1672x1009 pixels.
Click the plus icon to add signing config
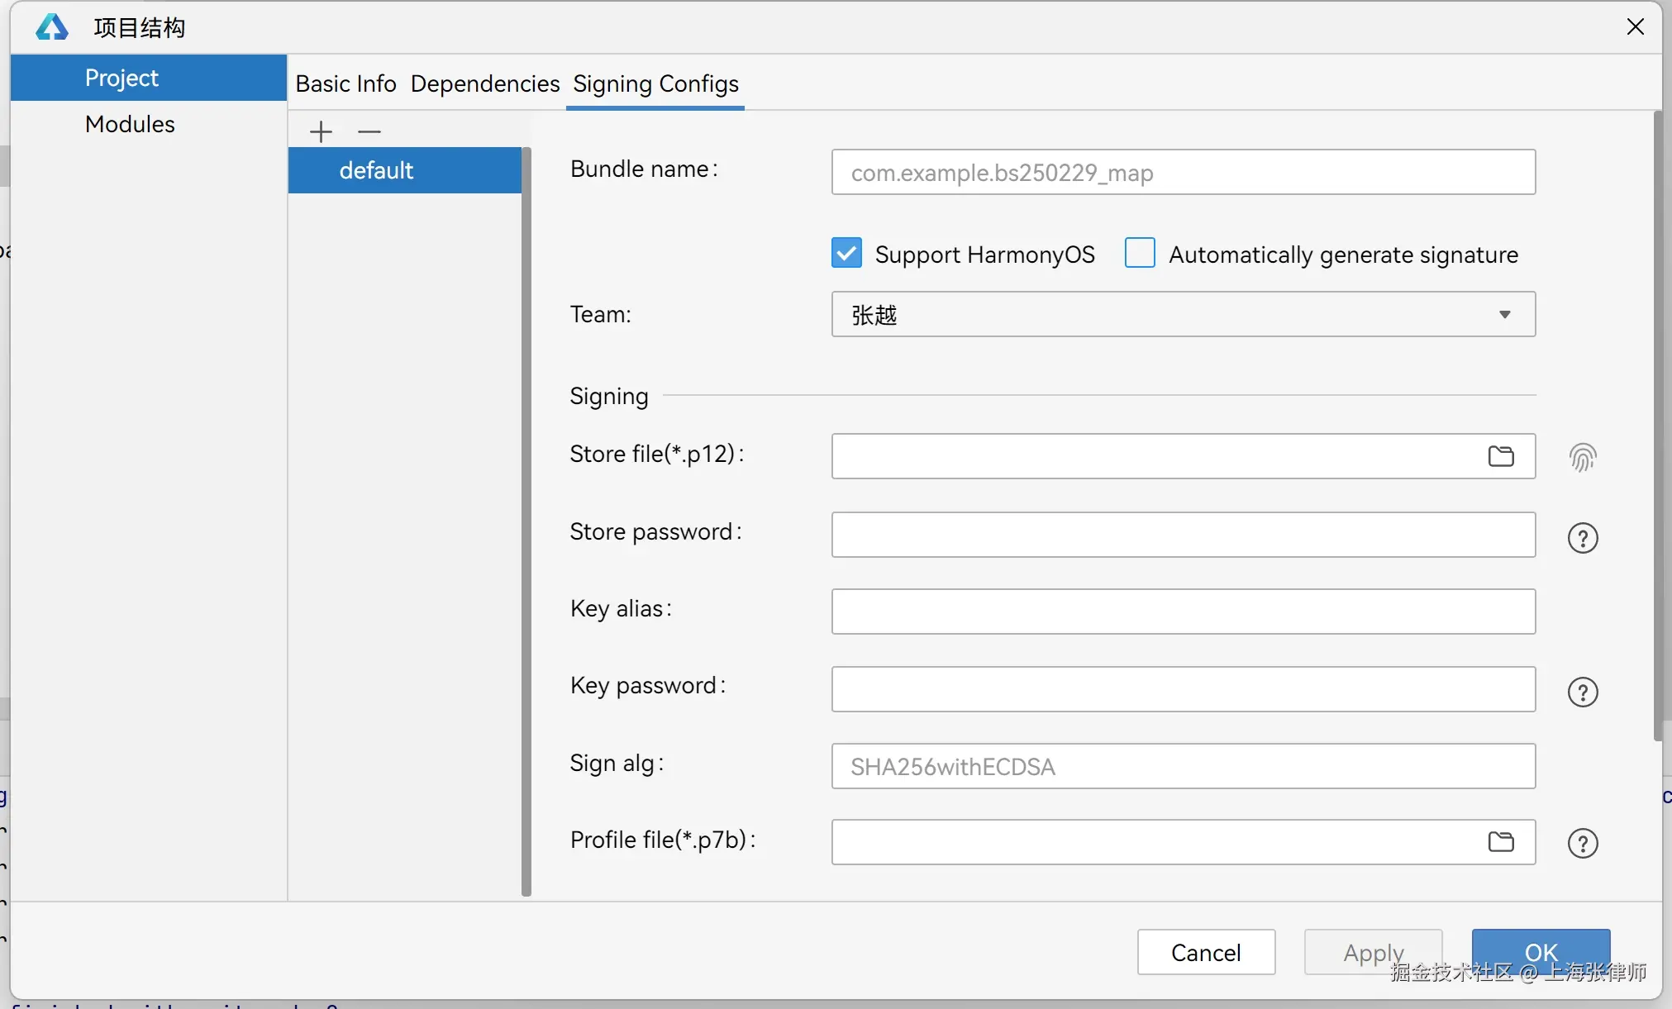321,131
